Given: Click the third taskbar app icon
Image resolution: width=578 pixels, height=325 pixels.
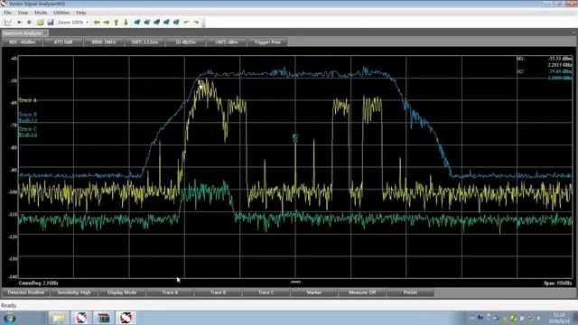Looking at the screenshot, I should (x=104, y=318).
